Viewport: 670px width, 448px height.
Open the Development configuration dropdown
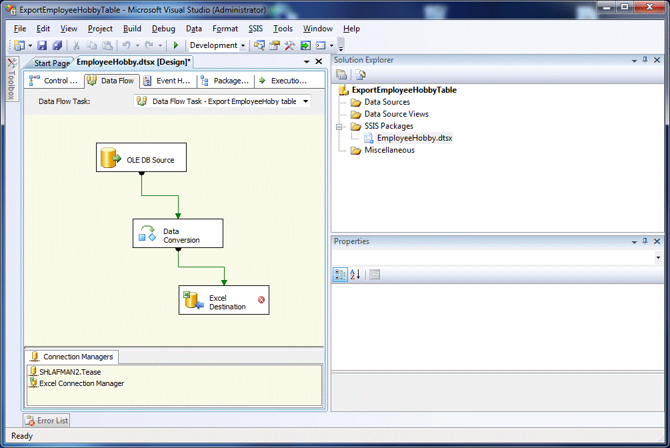tap(243, 46)
